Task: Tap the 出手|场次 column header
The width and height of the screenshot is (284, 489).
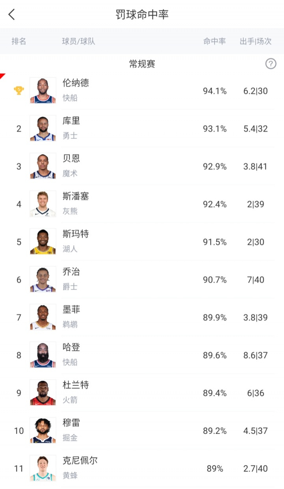Action: click(255, 41)
